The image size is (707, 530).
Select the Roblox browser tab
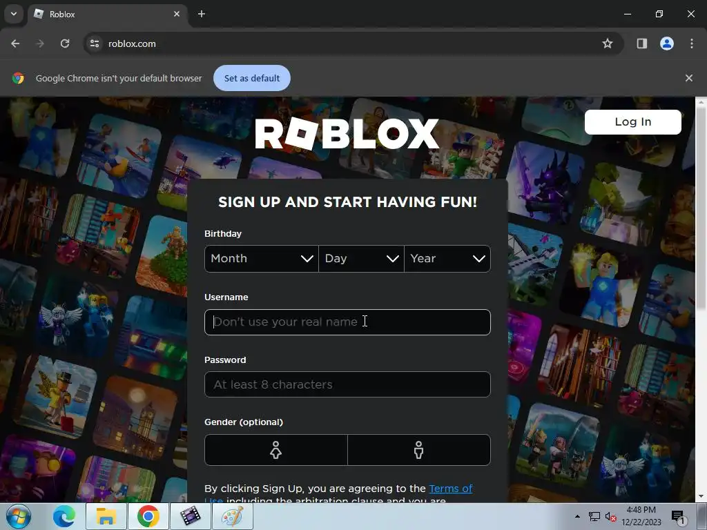coord(107,14)
